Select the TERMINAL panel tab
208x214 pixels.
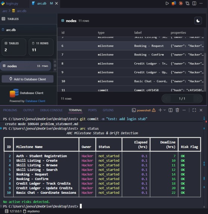coord(75,110)
